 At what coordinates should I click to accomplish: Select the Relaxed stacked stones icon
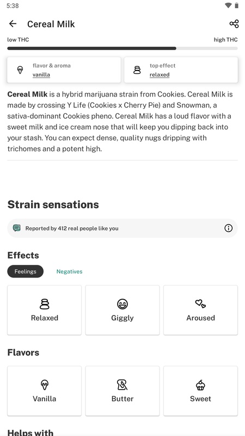(45, 304)
